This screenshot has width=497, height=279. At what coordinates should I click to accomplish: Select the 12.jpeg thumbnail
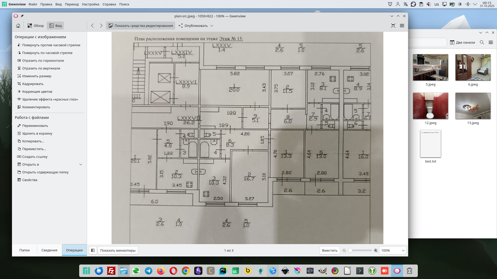point(430,106)
